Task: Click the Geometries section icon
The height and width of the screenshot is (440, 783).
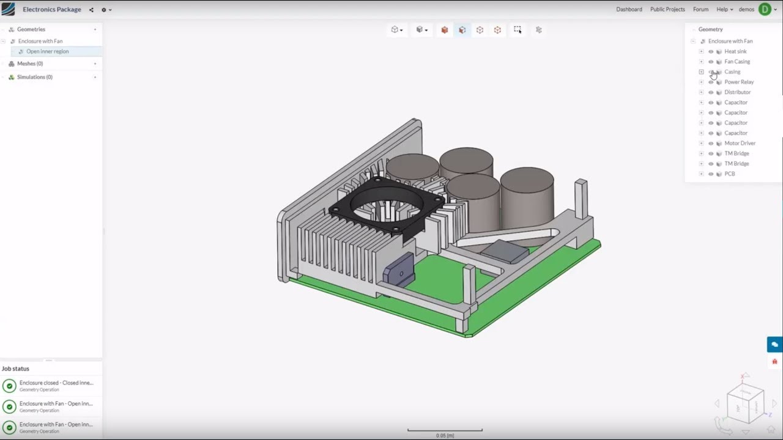Action: [11, 29]
